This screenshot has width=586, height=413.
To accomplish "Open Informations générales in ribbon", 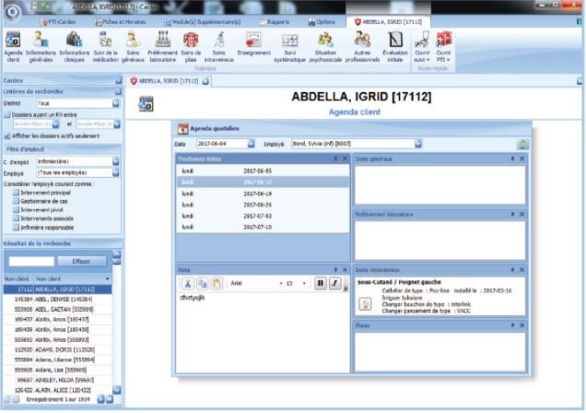I will tap(41, 47).
